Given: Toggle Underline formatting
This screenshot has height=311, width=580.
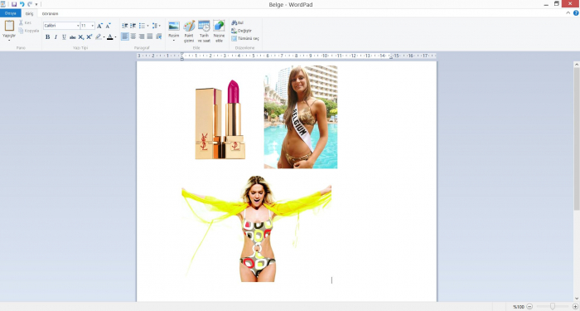Looking at the screenshot, I should point(64,37).
